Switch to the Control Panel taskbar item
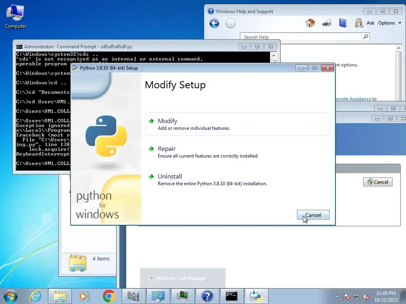The height and width of the screenshot is (304, 406). 158,296
